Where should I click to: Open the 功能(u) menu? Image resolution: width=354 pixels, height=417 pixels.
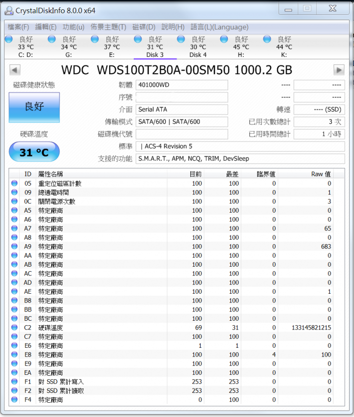click(73, 27)
